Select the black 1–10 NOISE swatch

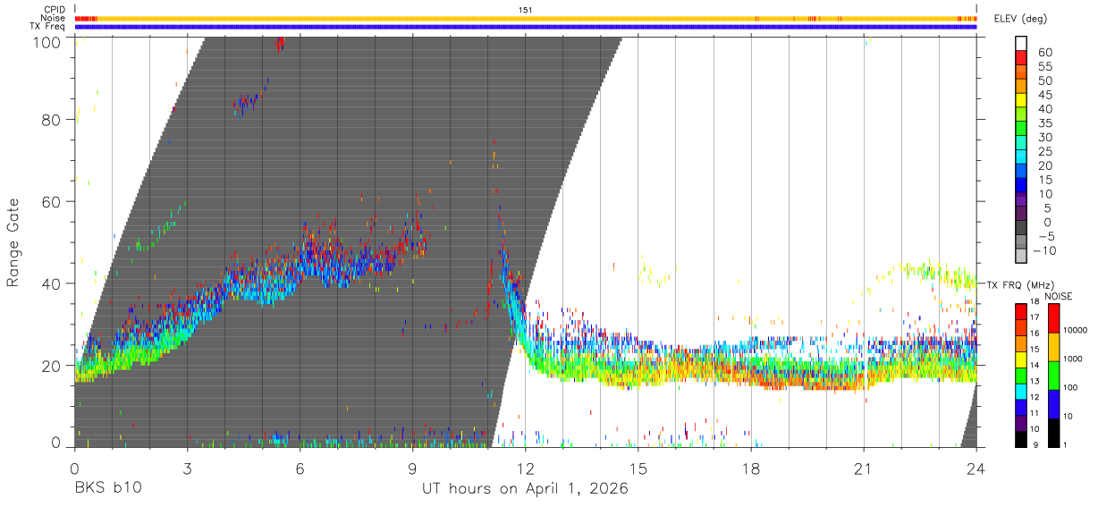[1052, 431]
